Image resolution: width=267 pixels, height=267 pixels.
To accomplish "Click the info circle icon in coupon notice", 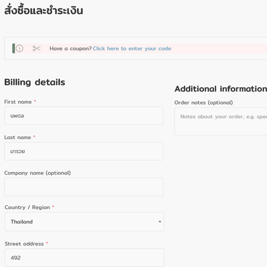I will point(20,48).
